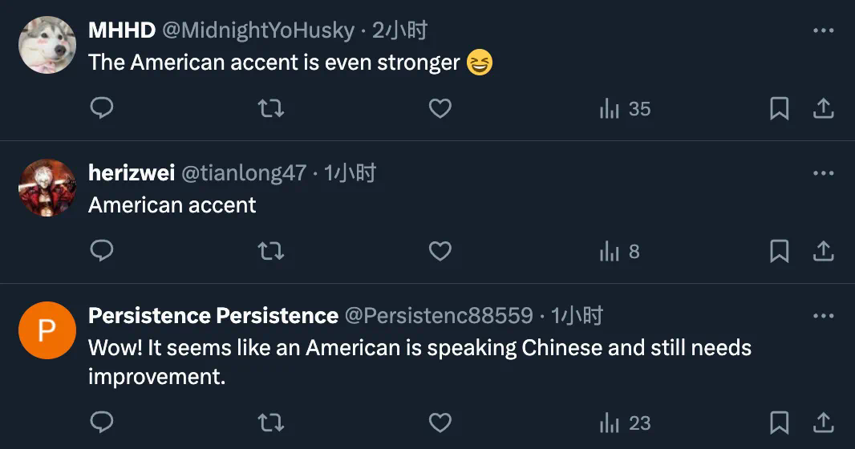Like the tweet by MHHD

(440, 108)
